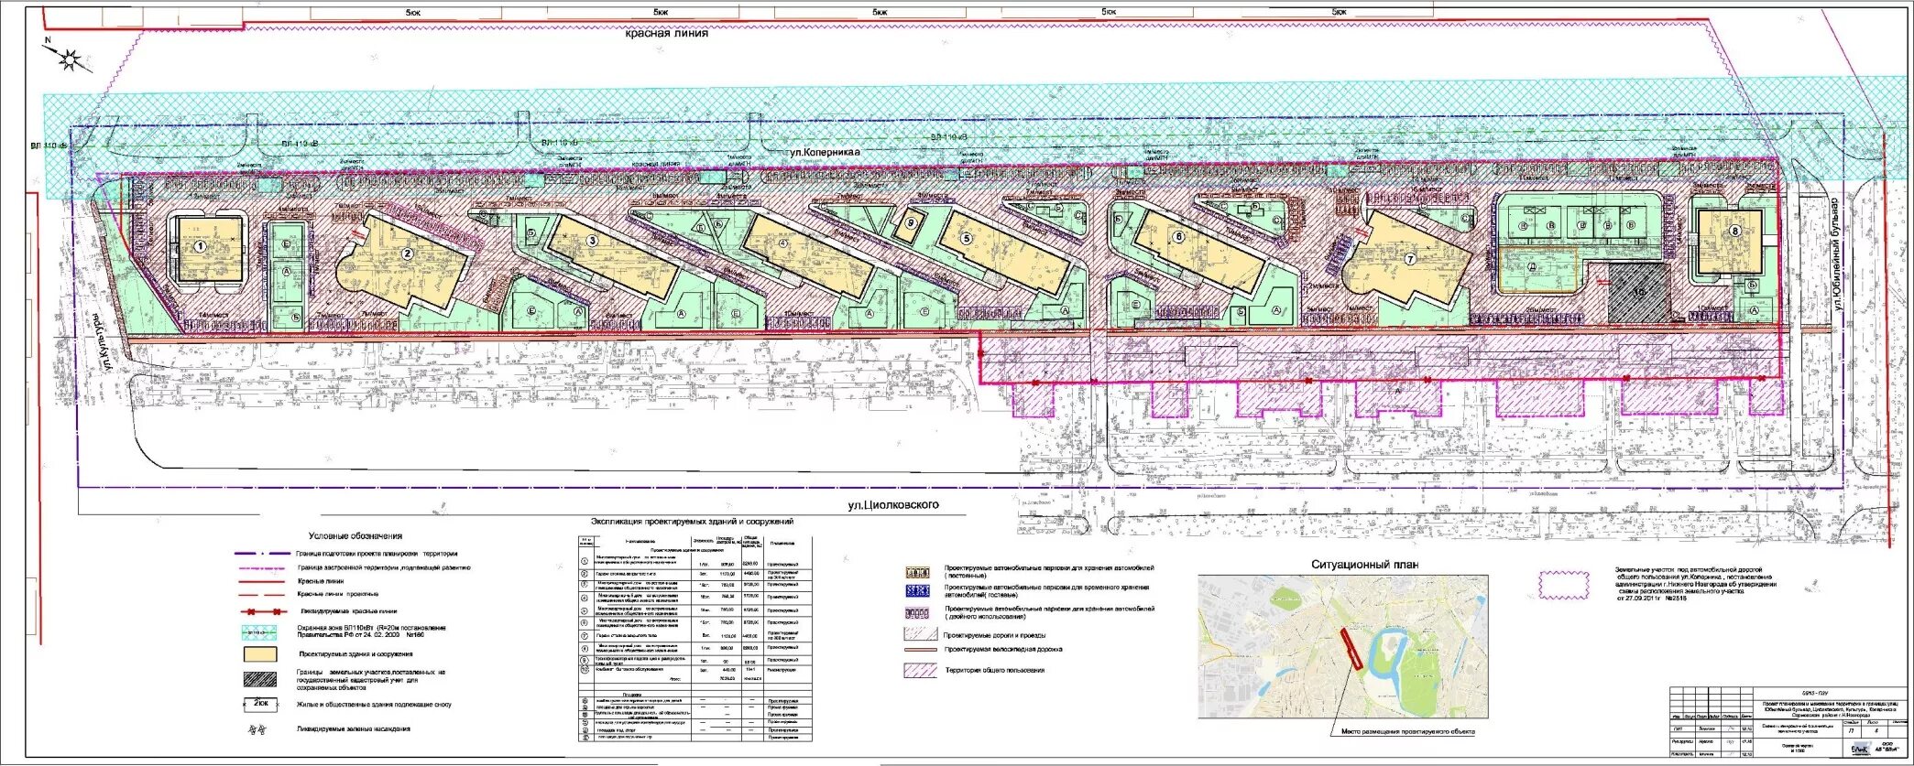This screenshot has height=766, width=1914.
Task: Click land plot for Kopernika road description
Action: tap(1696, 585)
